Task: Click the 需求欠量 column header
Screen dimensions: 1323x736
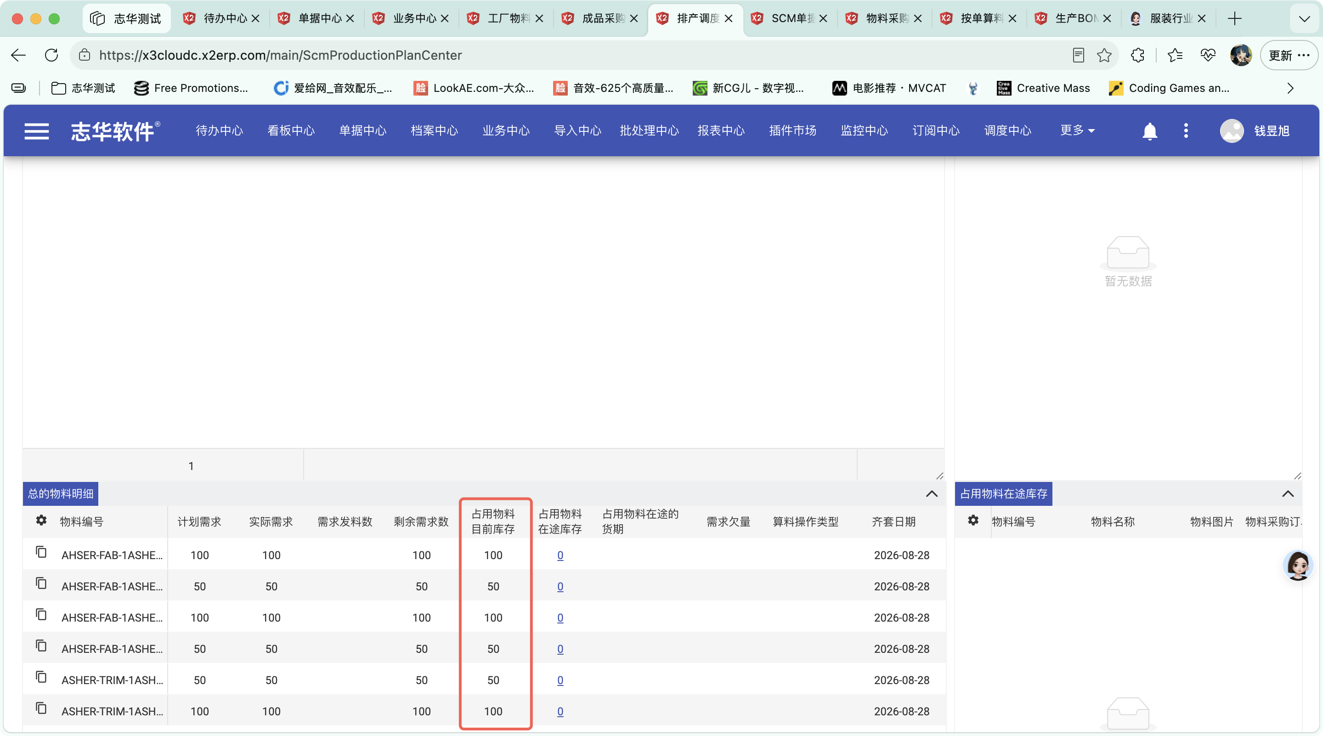Action: (728, 522)
